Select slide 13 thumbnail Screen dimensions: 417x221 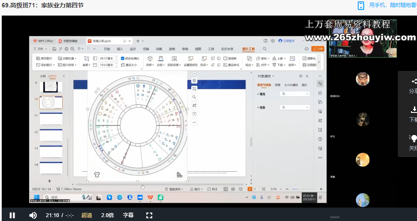(51, 152)
